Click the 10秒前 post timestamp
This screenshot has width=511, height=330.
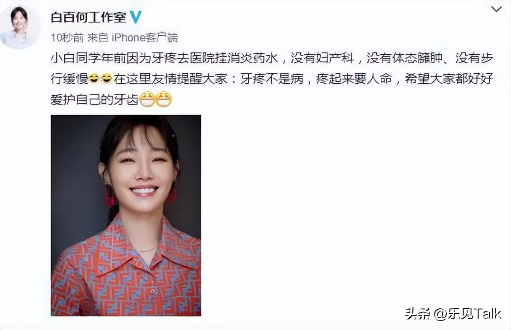coord(67,38)
